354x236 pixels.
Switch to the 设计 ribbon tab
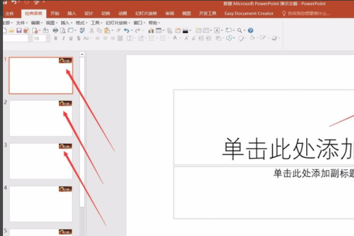(x=88, y=14)
